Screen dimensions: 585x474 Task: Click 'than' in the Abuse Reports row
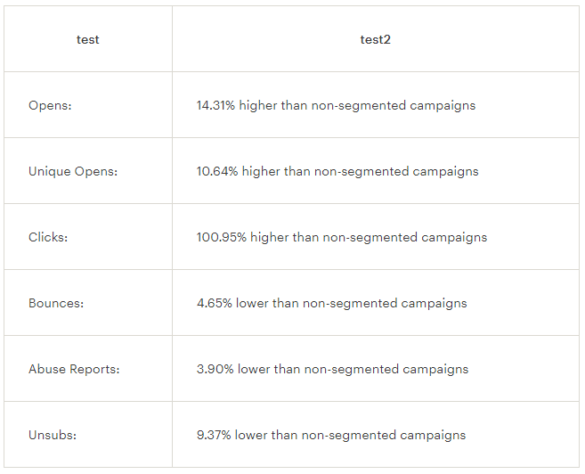tap(288, 369)
